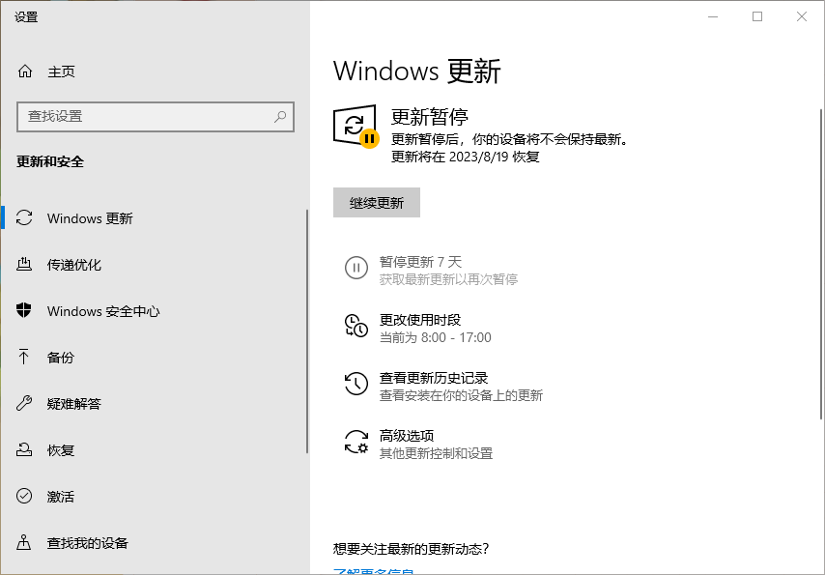Click the 更新和安全 section heading
This screenshot has width=825, height=575.
coord(50,161)
